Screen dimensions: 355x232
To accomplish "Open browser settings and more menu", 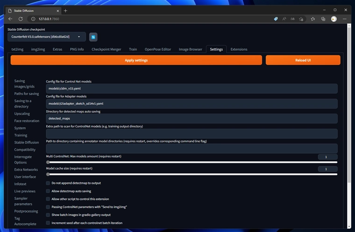I will [x=344, y=19].
